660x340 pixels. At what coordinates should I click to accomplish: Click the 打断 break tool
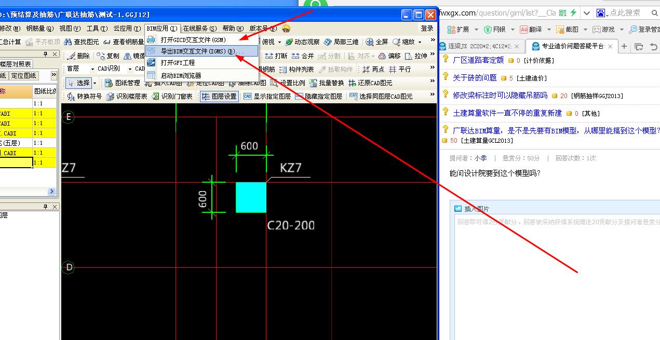click(x=276, y=56)
